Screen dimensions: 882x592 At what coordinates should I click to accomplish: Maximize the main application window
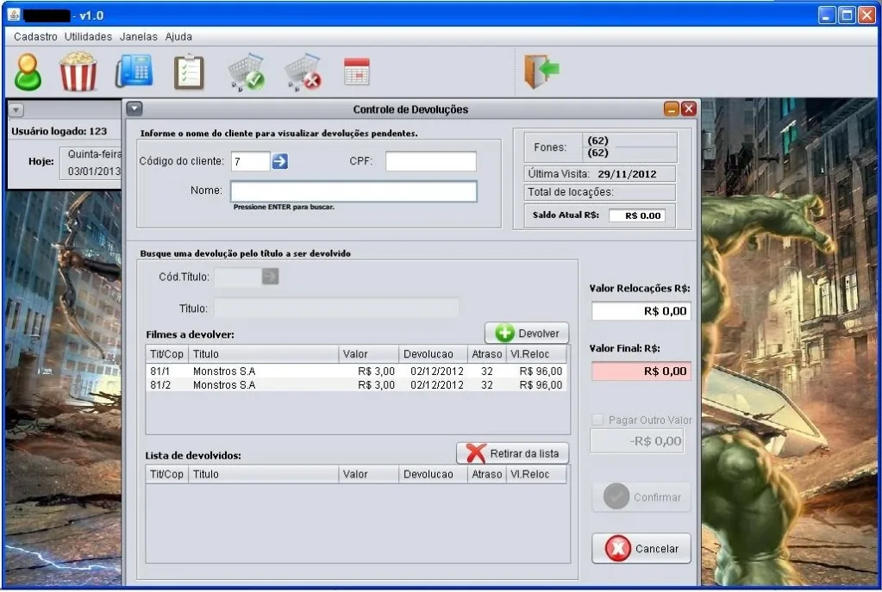[x=846, y=16]
